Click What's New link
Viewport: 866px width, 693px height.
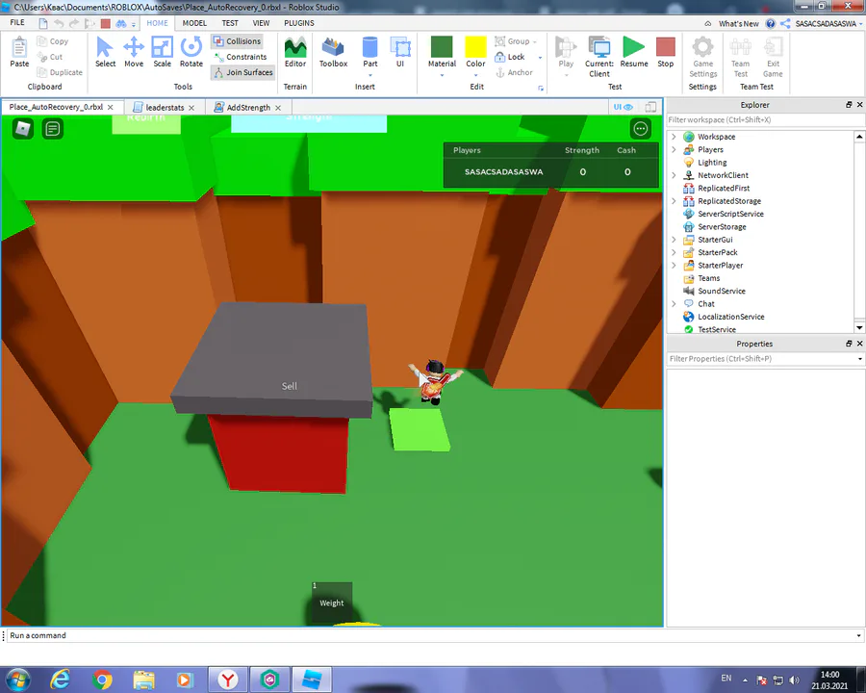tap(738, 24)
